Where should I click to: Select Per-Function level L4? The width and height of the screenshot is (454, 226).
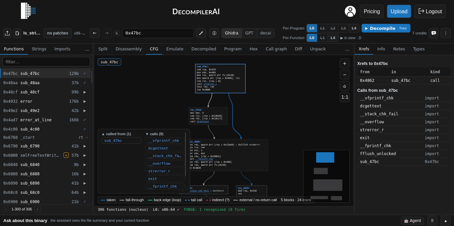point(333,38)
